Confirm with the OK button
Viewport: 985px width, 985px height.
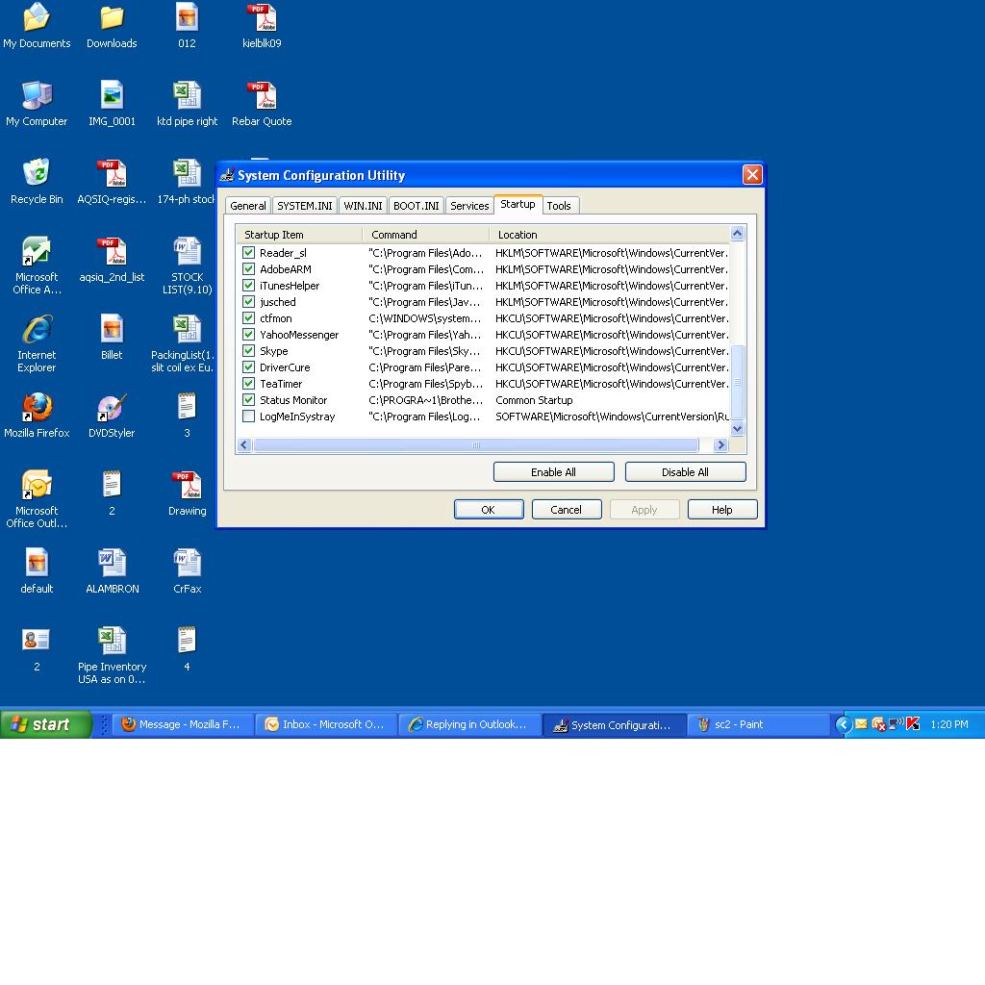(488, 510)
